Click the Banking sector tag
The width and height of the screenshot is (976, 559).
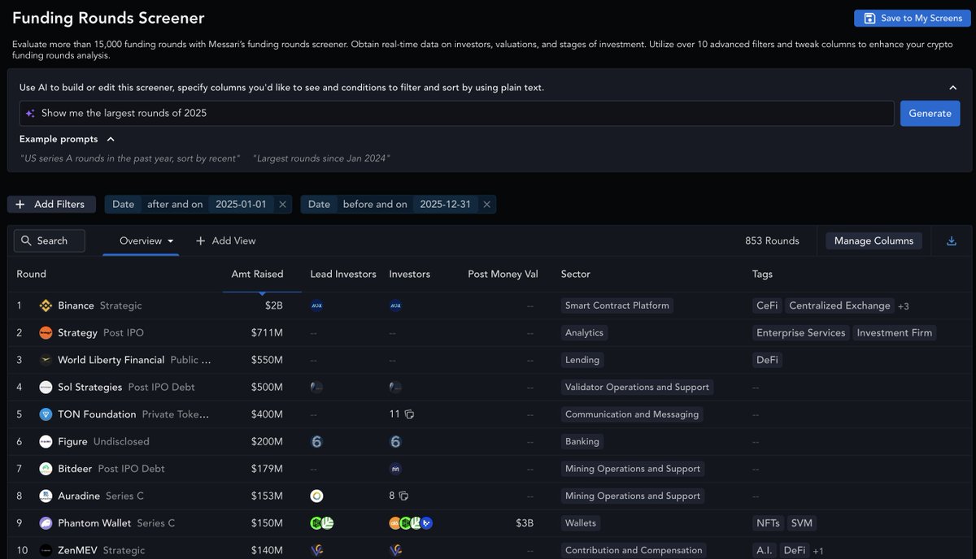(x=582, y=442)
